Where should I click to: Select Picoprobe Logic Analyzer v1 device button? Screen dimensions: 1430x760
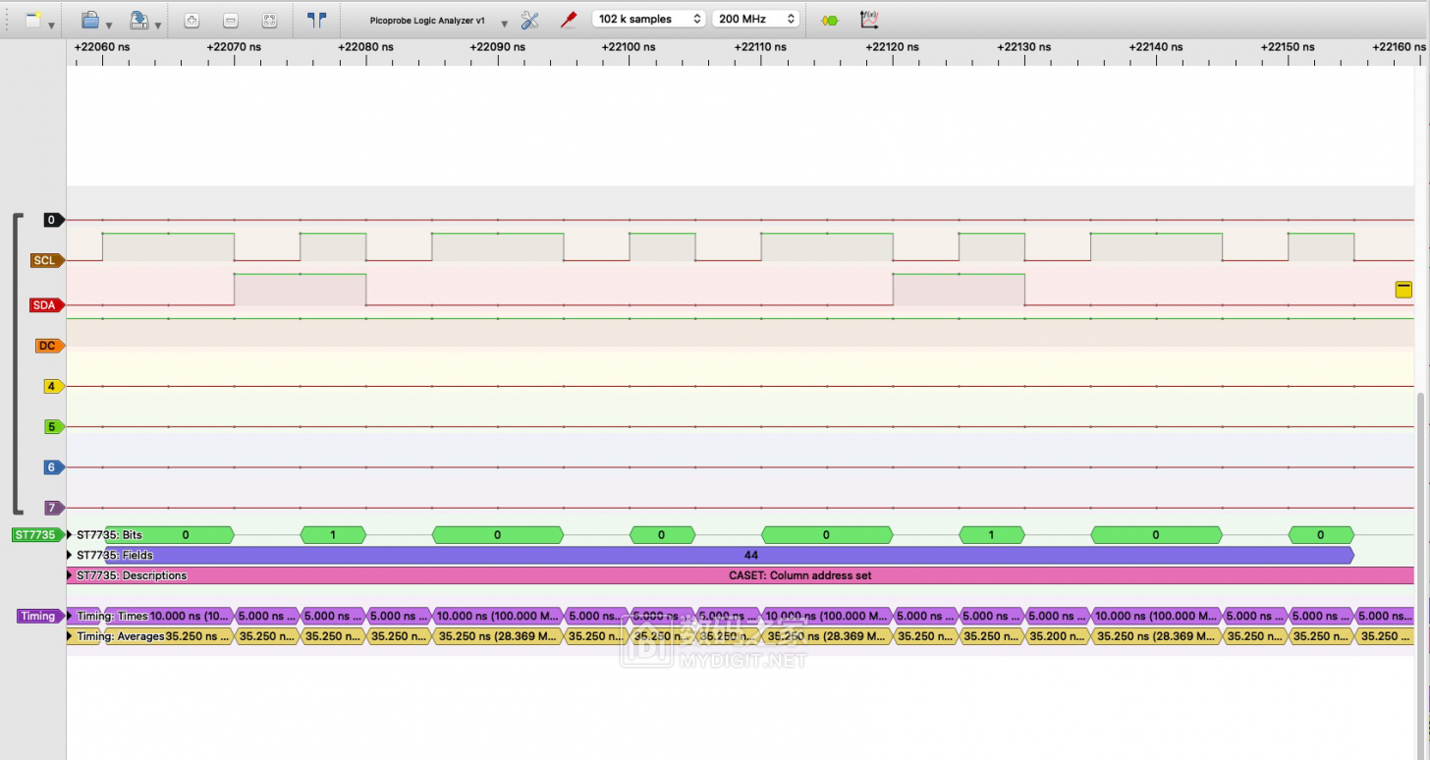point(427,20)
